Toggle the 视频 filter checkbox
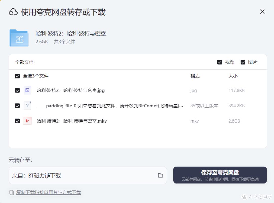The image size is (274, 203). tap(220, 62)
